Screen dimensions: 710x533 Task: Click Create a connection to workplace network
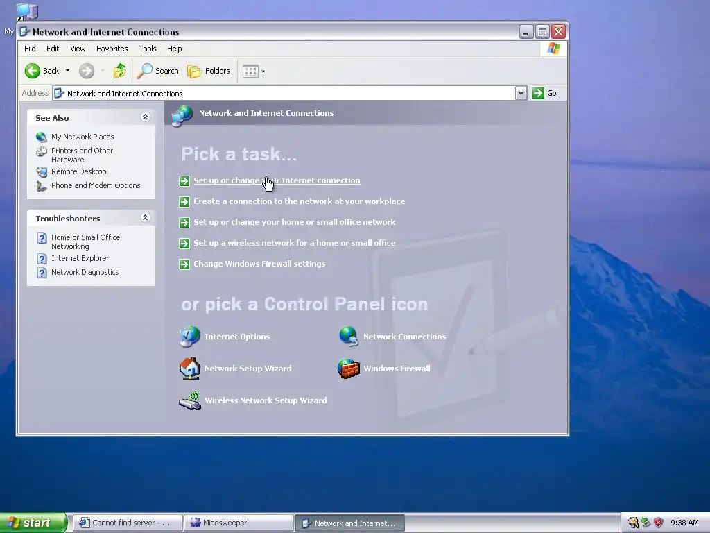300,201
